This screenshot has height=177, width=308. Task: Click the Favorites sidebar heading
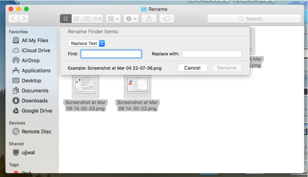pyautogui.click(x=18, y=32)
